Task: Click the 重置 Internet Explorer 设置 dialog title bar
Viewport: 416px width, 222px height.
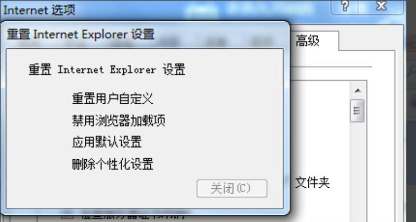Action: click(x=145, y=35)
